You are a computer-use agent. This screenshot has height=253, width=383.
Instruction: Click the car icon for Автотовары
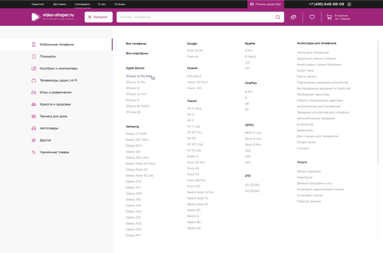click(34, 128)
